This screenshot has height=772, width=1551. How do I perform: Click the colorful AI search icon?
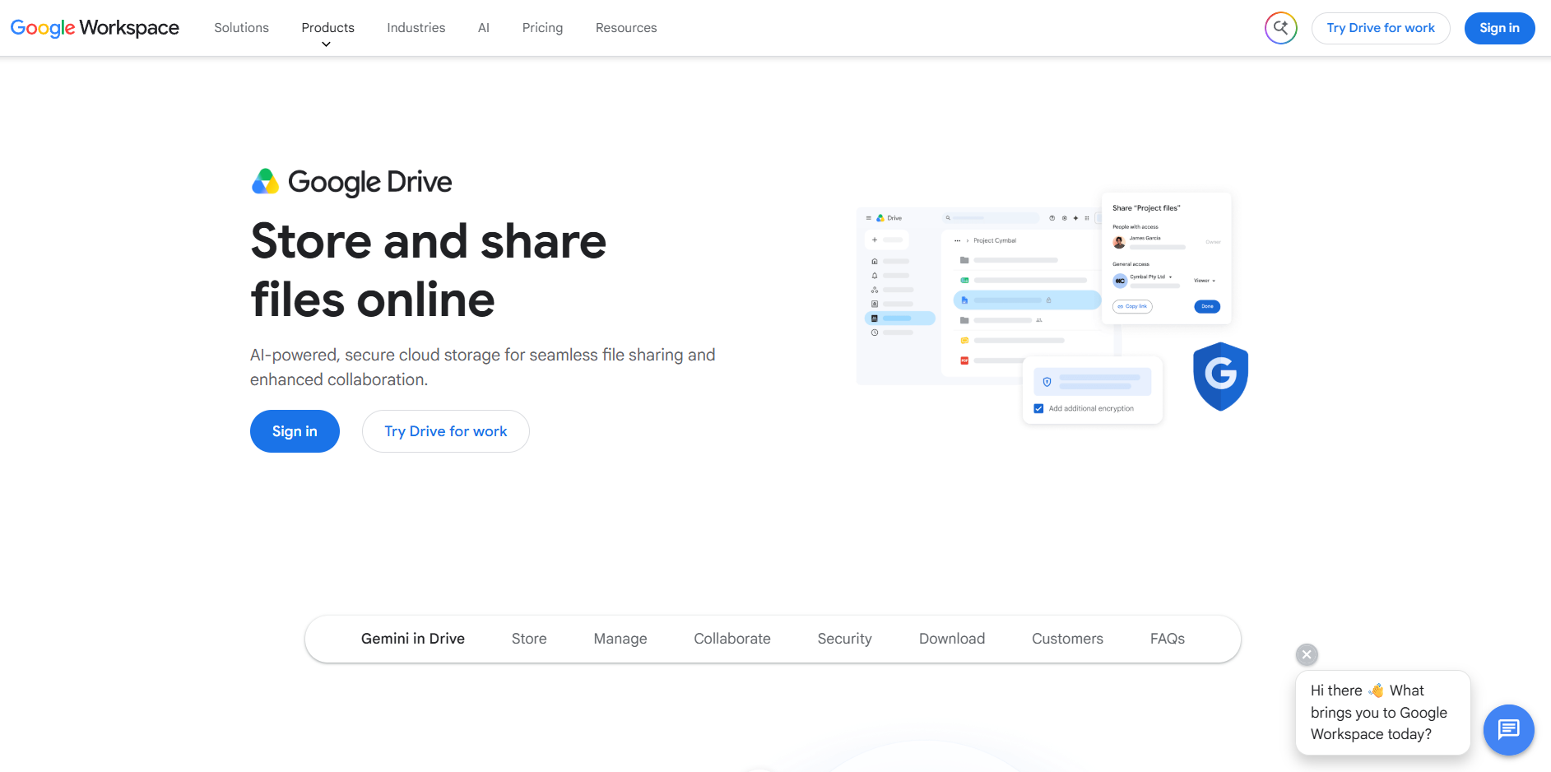point(1280,28)
